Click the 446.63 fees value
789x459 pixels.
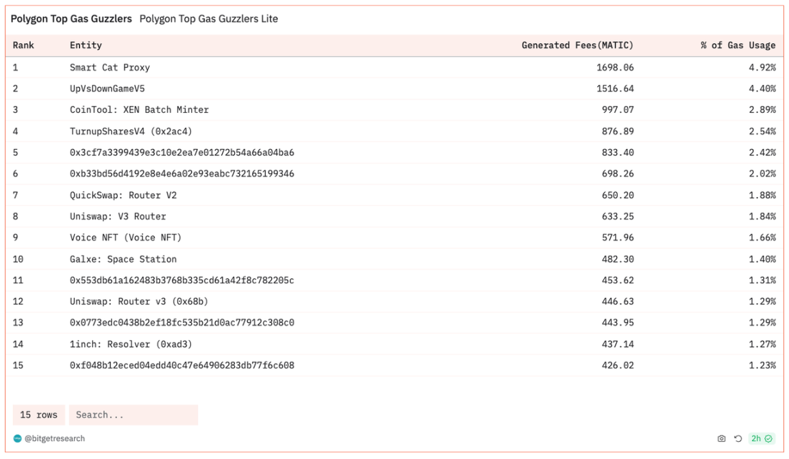[618, 301]
